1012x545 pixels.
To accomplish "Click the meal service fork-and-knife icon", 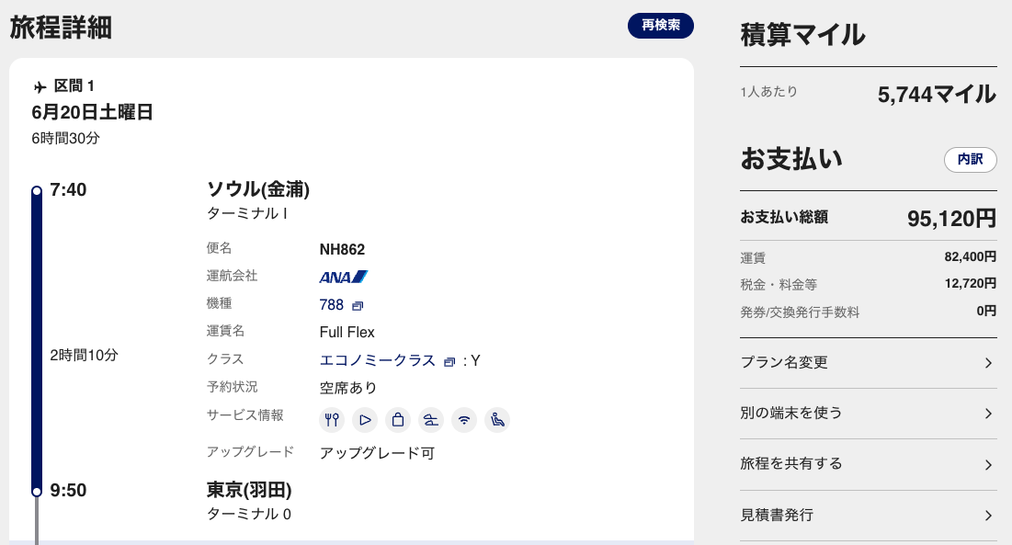I will click(333, 420).
